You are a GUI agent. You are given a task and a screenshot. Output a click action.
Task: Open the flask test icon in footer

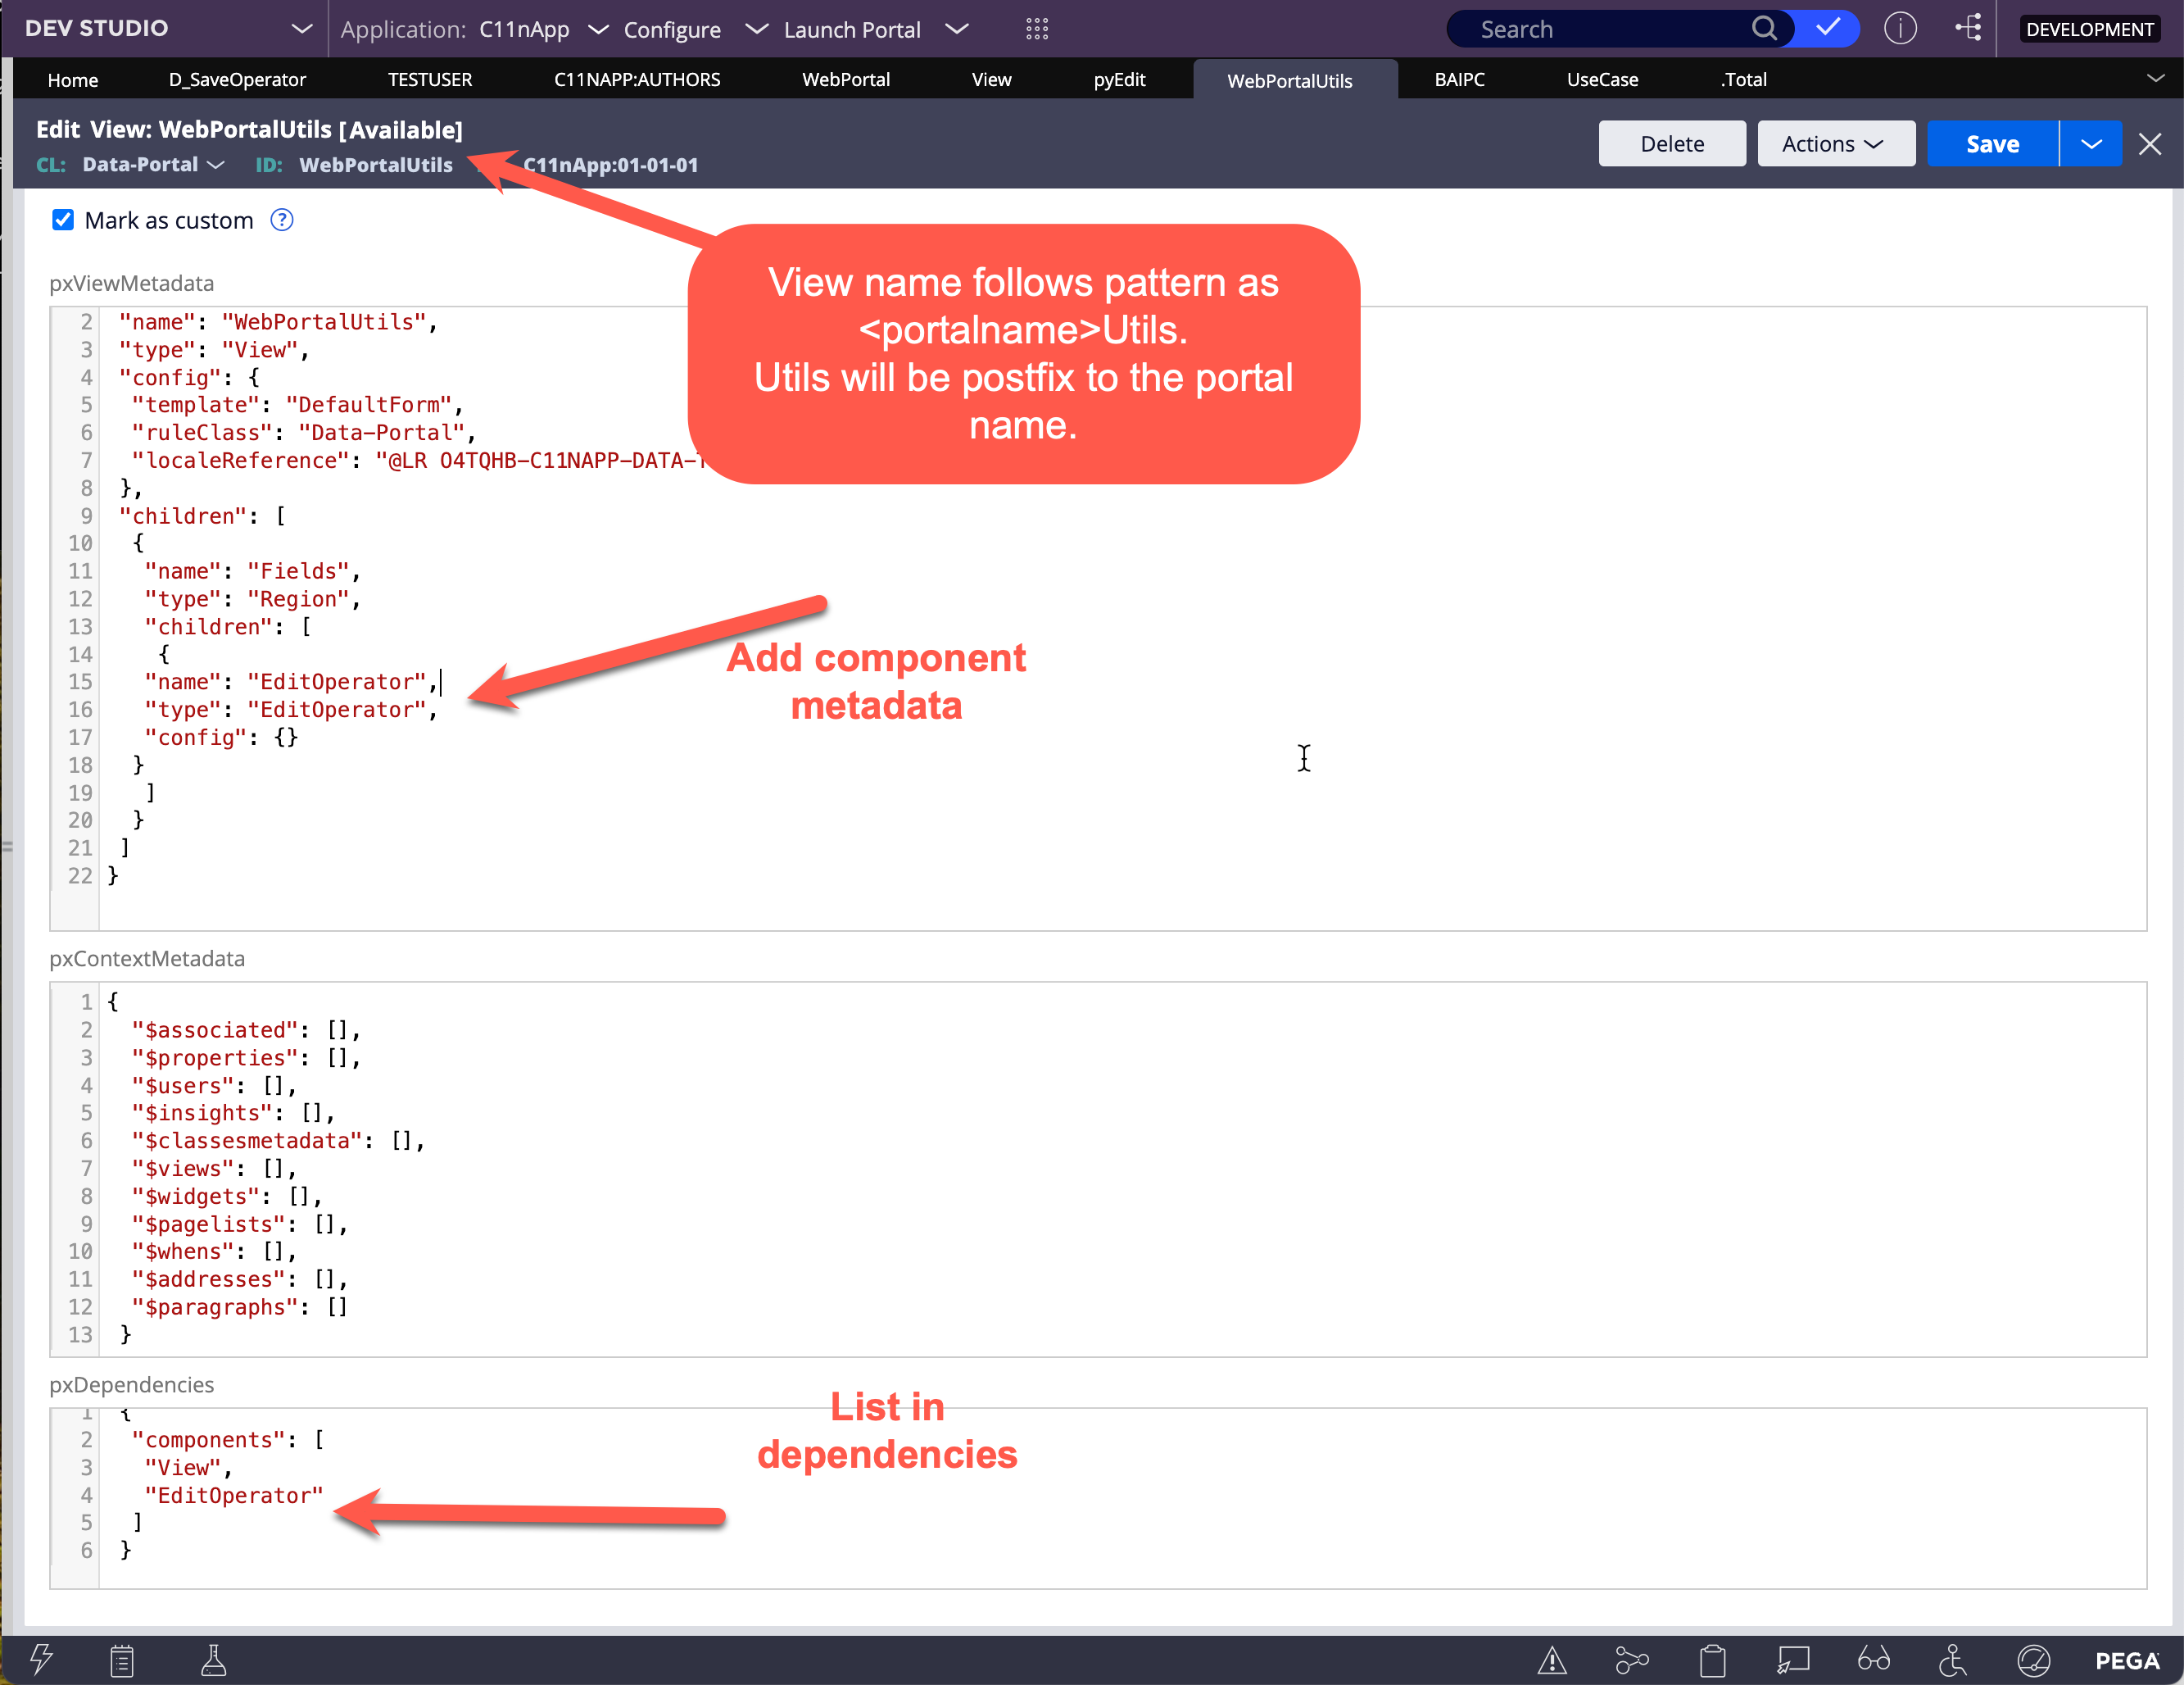pyautogui.click(x=213, y=1660)
